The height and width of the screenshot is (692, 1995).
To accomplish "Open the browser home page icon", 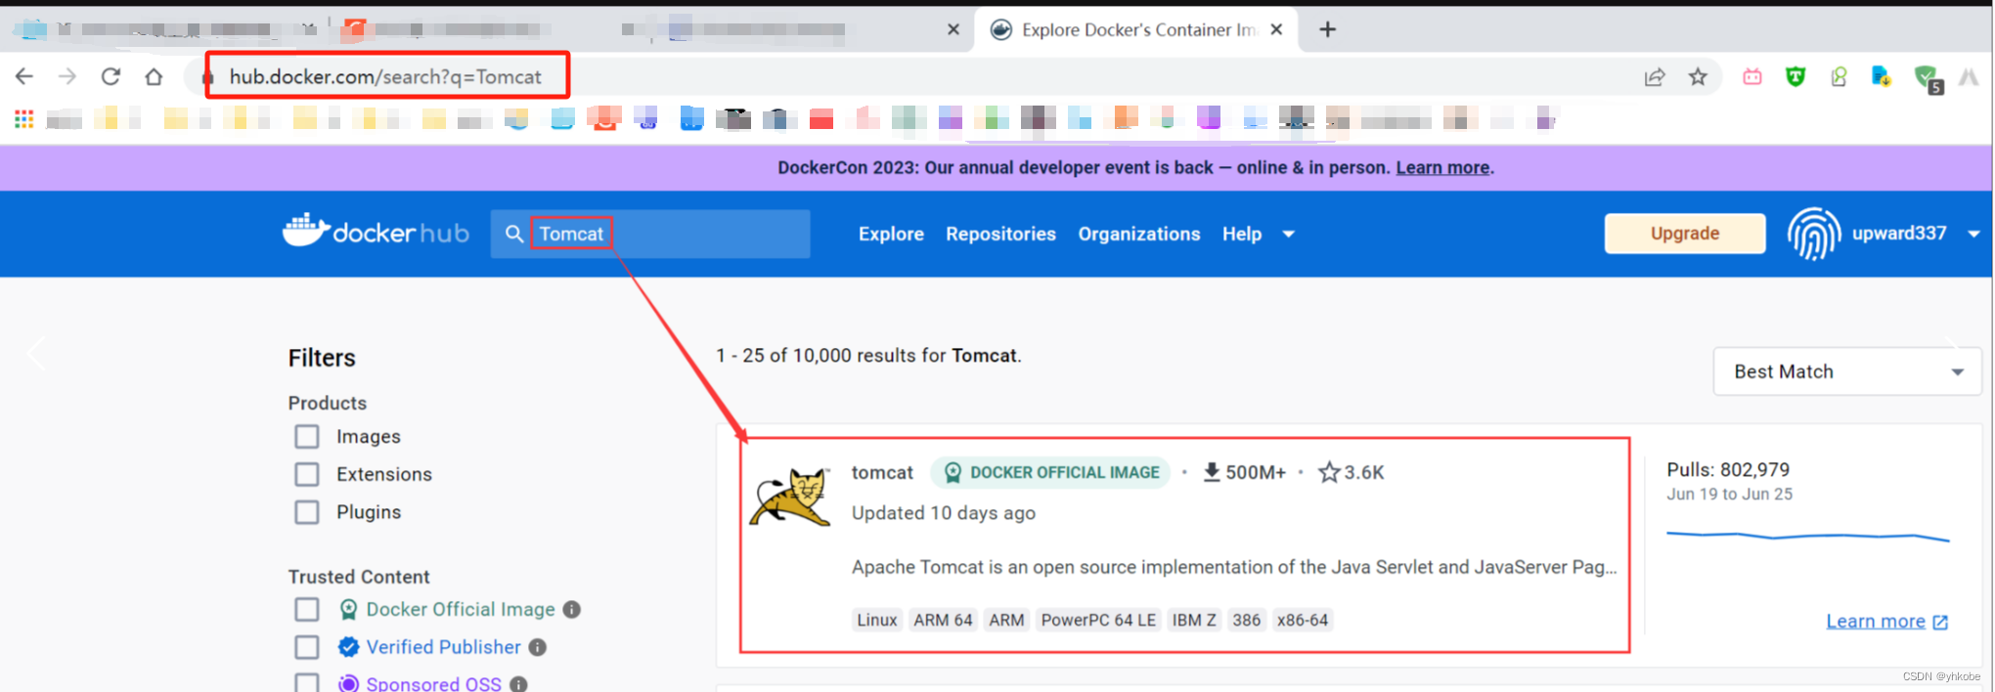I will click(154, 76).
